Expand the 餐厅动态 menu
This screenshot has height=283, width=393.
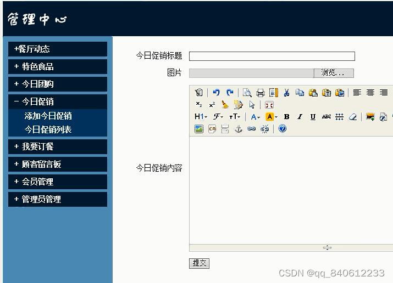(x=58, y=49)
